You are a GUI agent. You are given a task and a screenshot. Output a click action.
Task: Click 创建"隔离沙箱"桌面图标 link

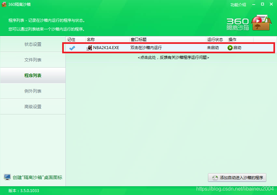(37, 177)
